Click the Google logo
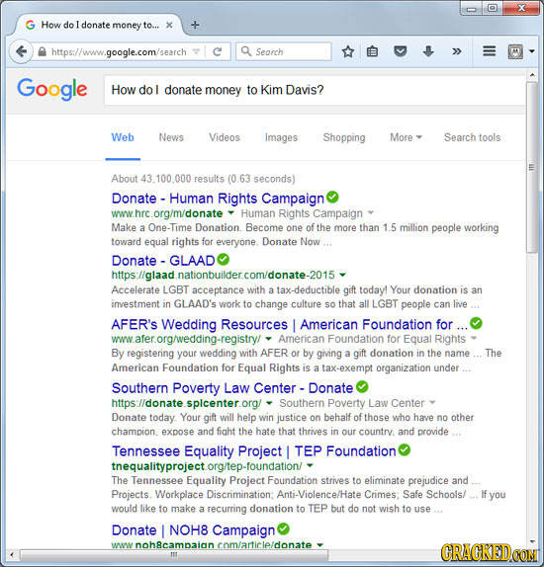 point(52,89)
